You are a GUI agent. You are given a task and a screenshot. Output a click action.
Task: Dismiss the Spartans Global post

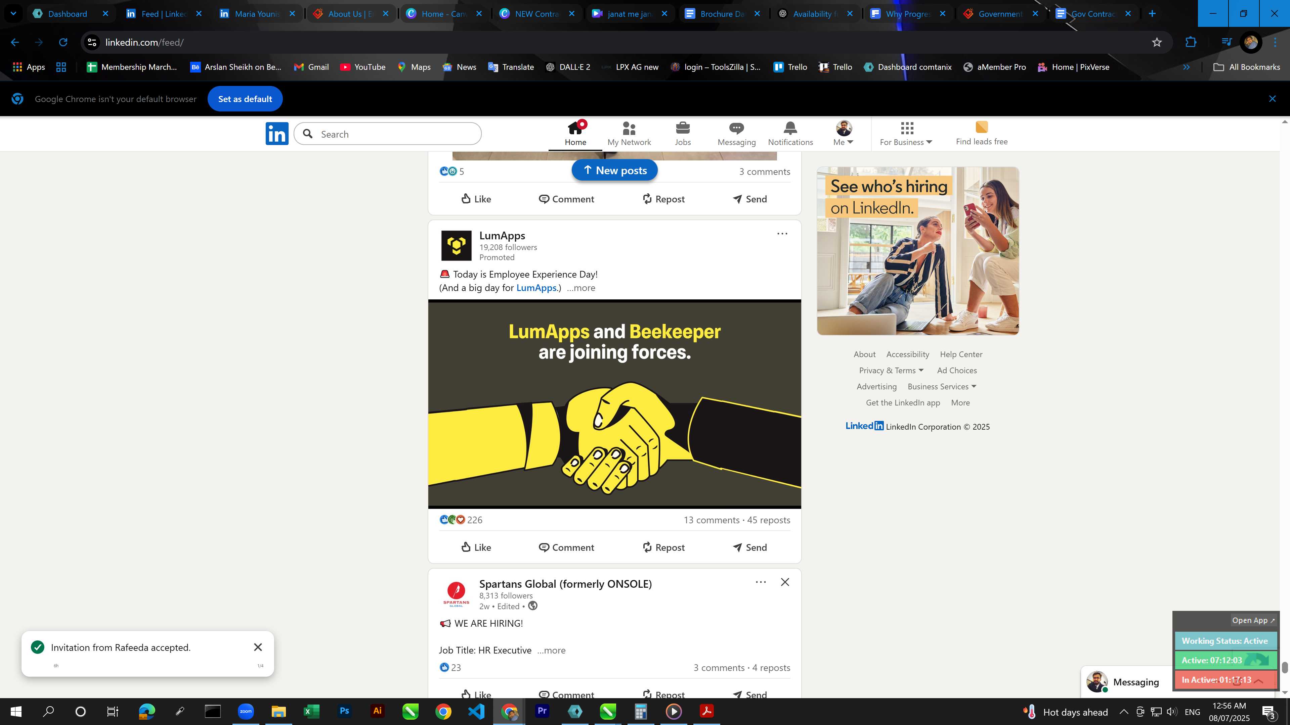coord(785,582)
